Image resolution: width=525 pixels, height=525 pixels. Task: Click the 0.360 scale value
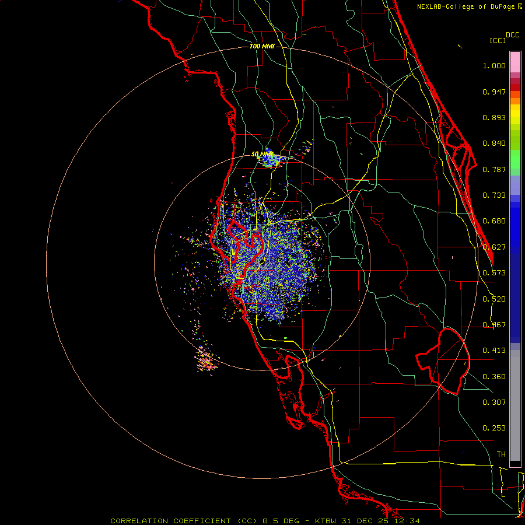(494, 377)
